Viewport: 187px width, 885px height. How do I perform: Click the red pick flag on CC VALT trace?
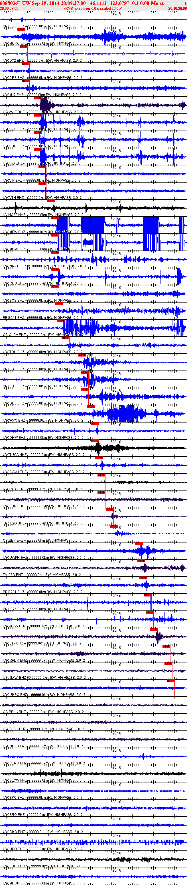coord(38,98)
